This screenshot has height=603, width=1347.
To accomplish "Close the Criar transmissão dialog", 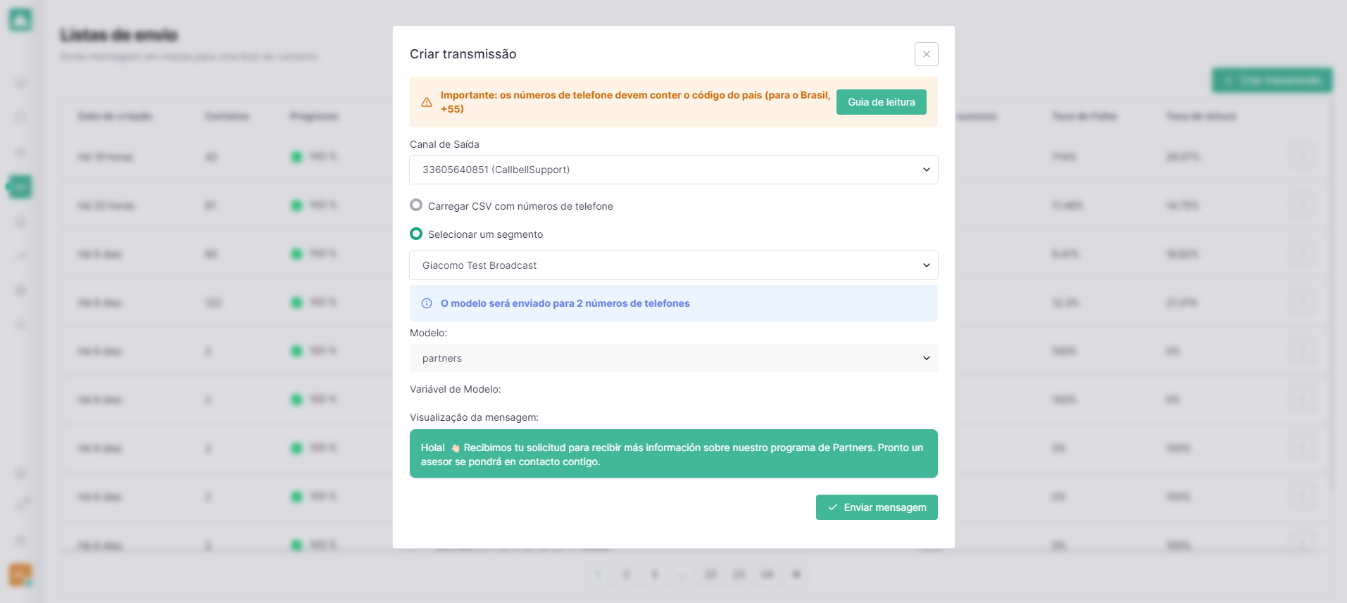I will [926, 54].
